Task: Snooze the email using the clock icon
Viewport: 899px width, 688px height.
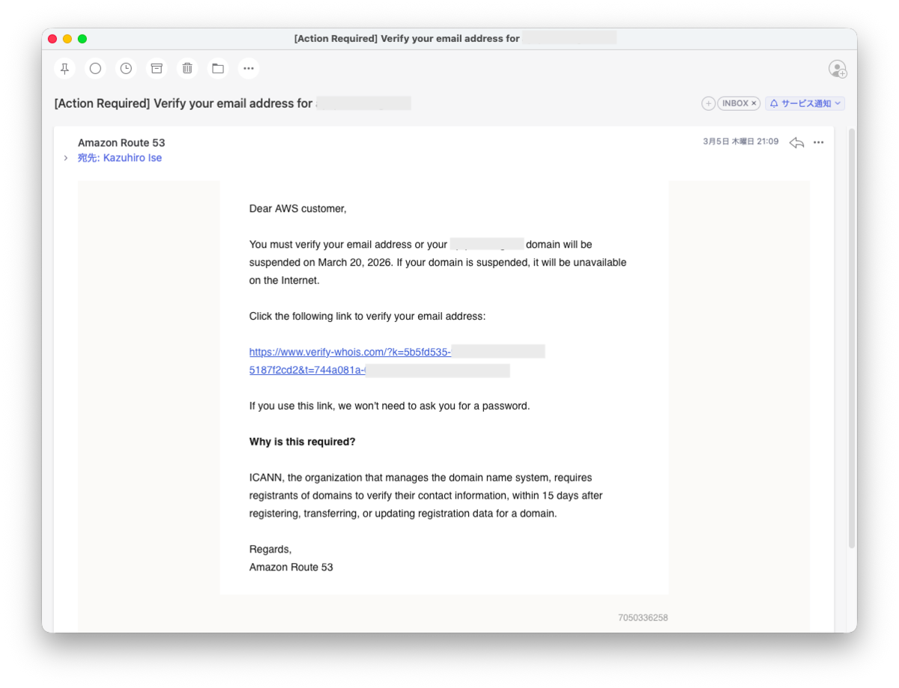Action: pyautogui.click(x=126, y=68)
